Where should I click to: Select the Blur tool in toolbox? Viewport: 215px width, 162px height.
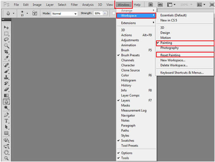click(6, 102)
